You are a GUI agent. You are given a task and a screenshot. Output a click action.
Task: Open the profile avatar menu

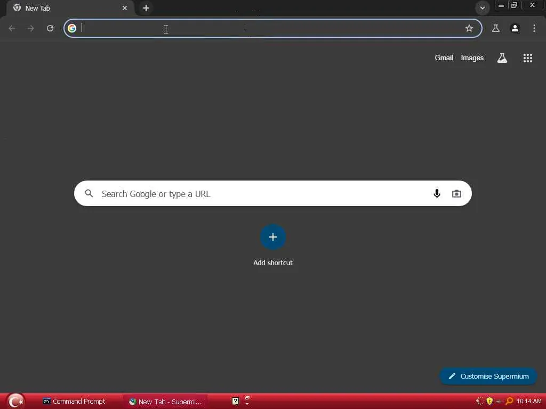[x=515, y=28]
